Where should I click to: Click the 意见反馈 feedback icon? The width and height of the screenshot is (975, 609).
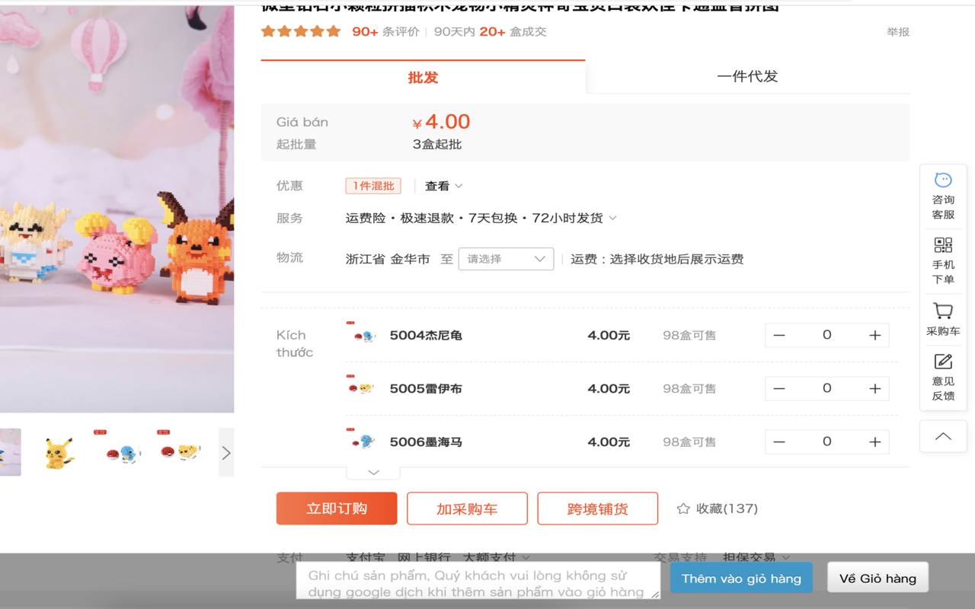[943, 377]
